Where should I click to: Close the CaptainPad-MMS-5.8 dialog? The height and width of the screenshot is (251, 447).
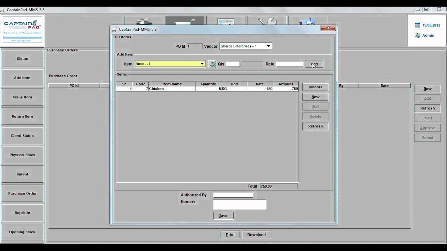pyautogui.click(x=328, y=28)
